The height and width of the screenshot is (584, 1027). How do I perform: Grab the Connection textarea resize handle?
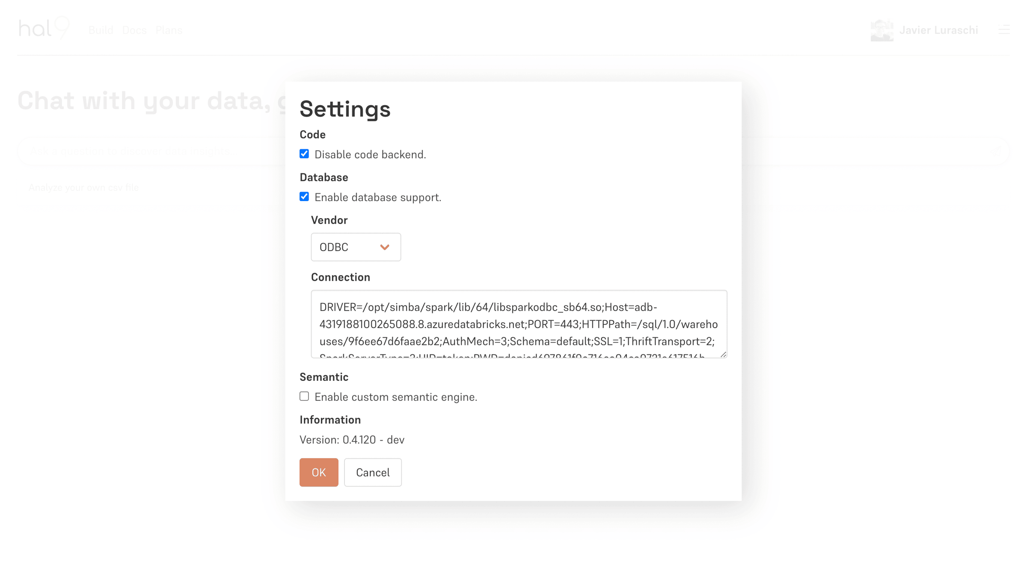point(723,354)
